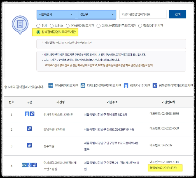196x178 pixels.
Task: Select the 잠복결핵감염치료의료기관 radio button
Action: click(x=38, y=32)
